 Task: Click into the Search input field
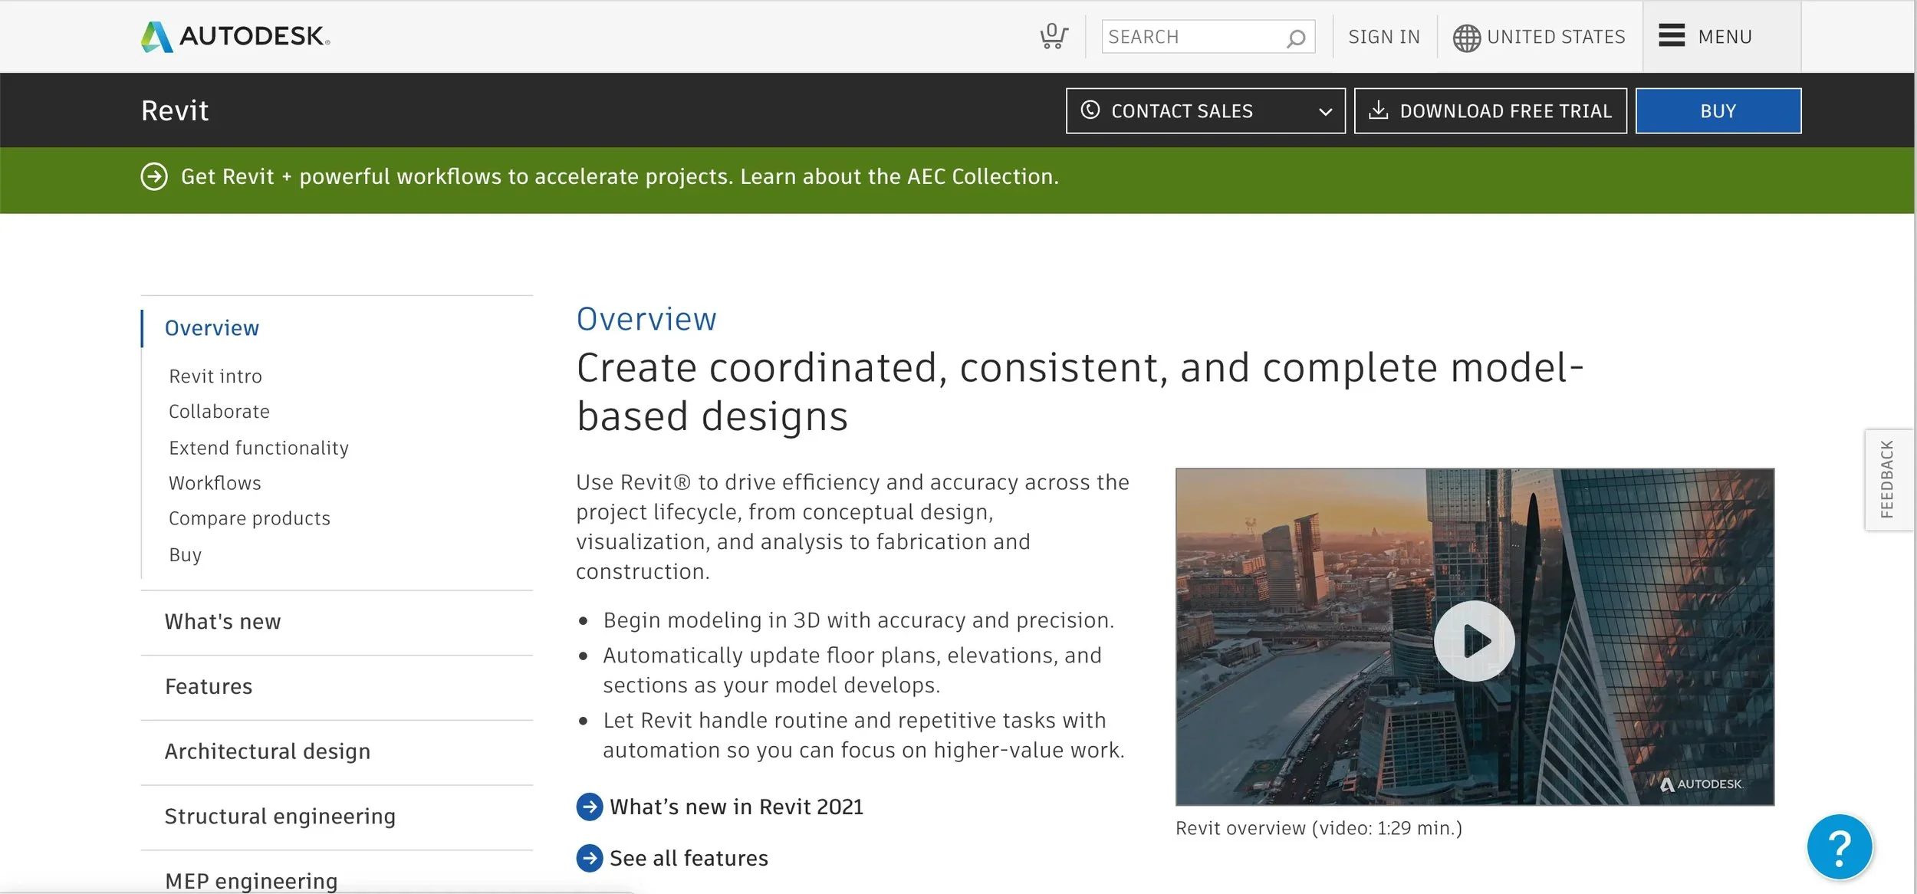(1192, 37)
